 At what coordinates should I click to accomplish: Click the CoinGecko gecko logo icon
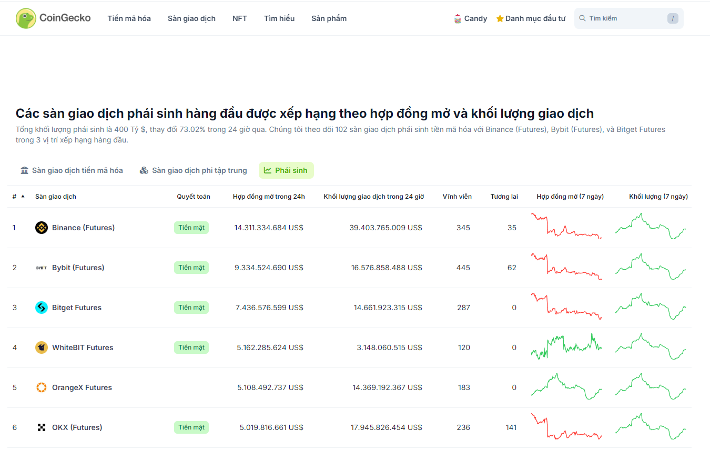[25, 18]
